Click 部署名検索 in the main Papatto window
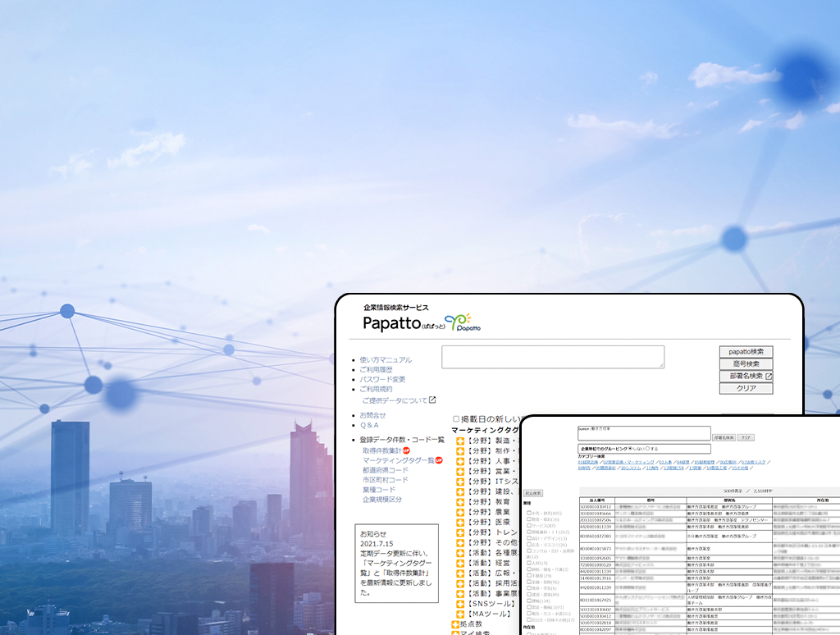Viewport: 840px width, 635px height. tap(746, 377)
